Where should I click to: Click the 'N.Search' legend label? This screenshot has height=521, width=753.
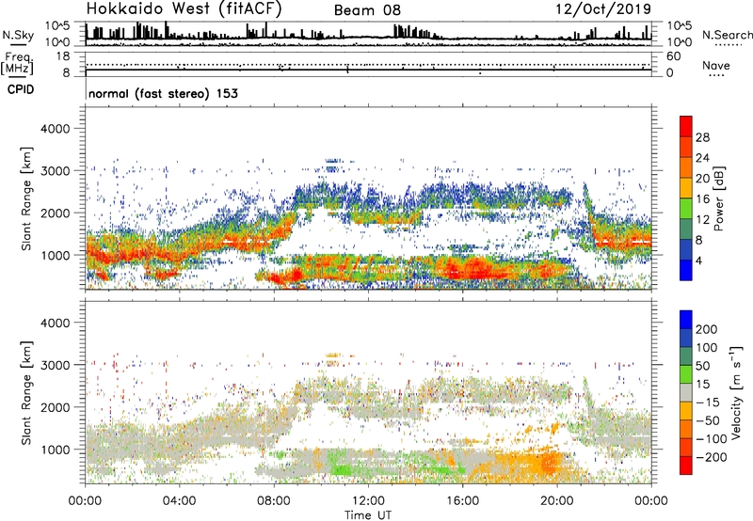[727, 35]
